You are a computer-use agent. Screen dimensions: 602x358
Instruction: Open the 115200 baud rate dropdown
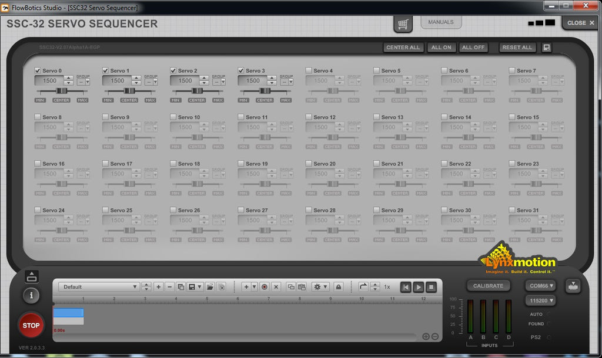(540, 300)
